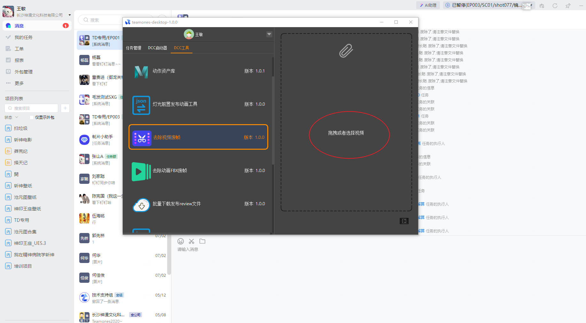Open the 动作资产库 Maya tool icon
Viewport: 586px width, 323px height.
pos(141,71)
